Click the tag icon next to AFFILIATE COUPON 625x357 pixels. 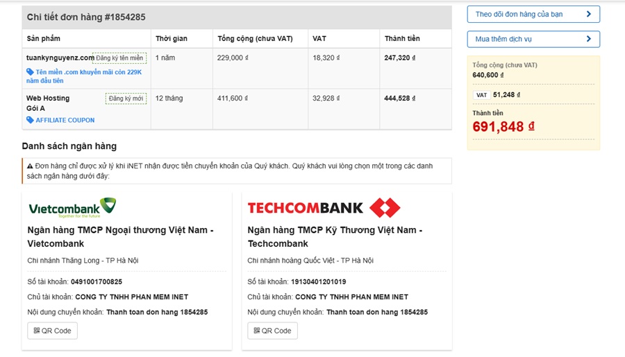tap(30, 120)
